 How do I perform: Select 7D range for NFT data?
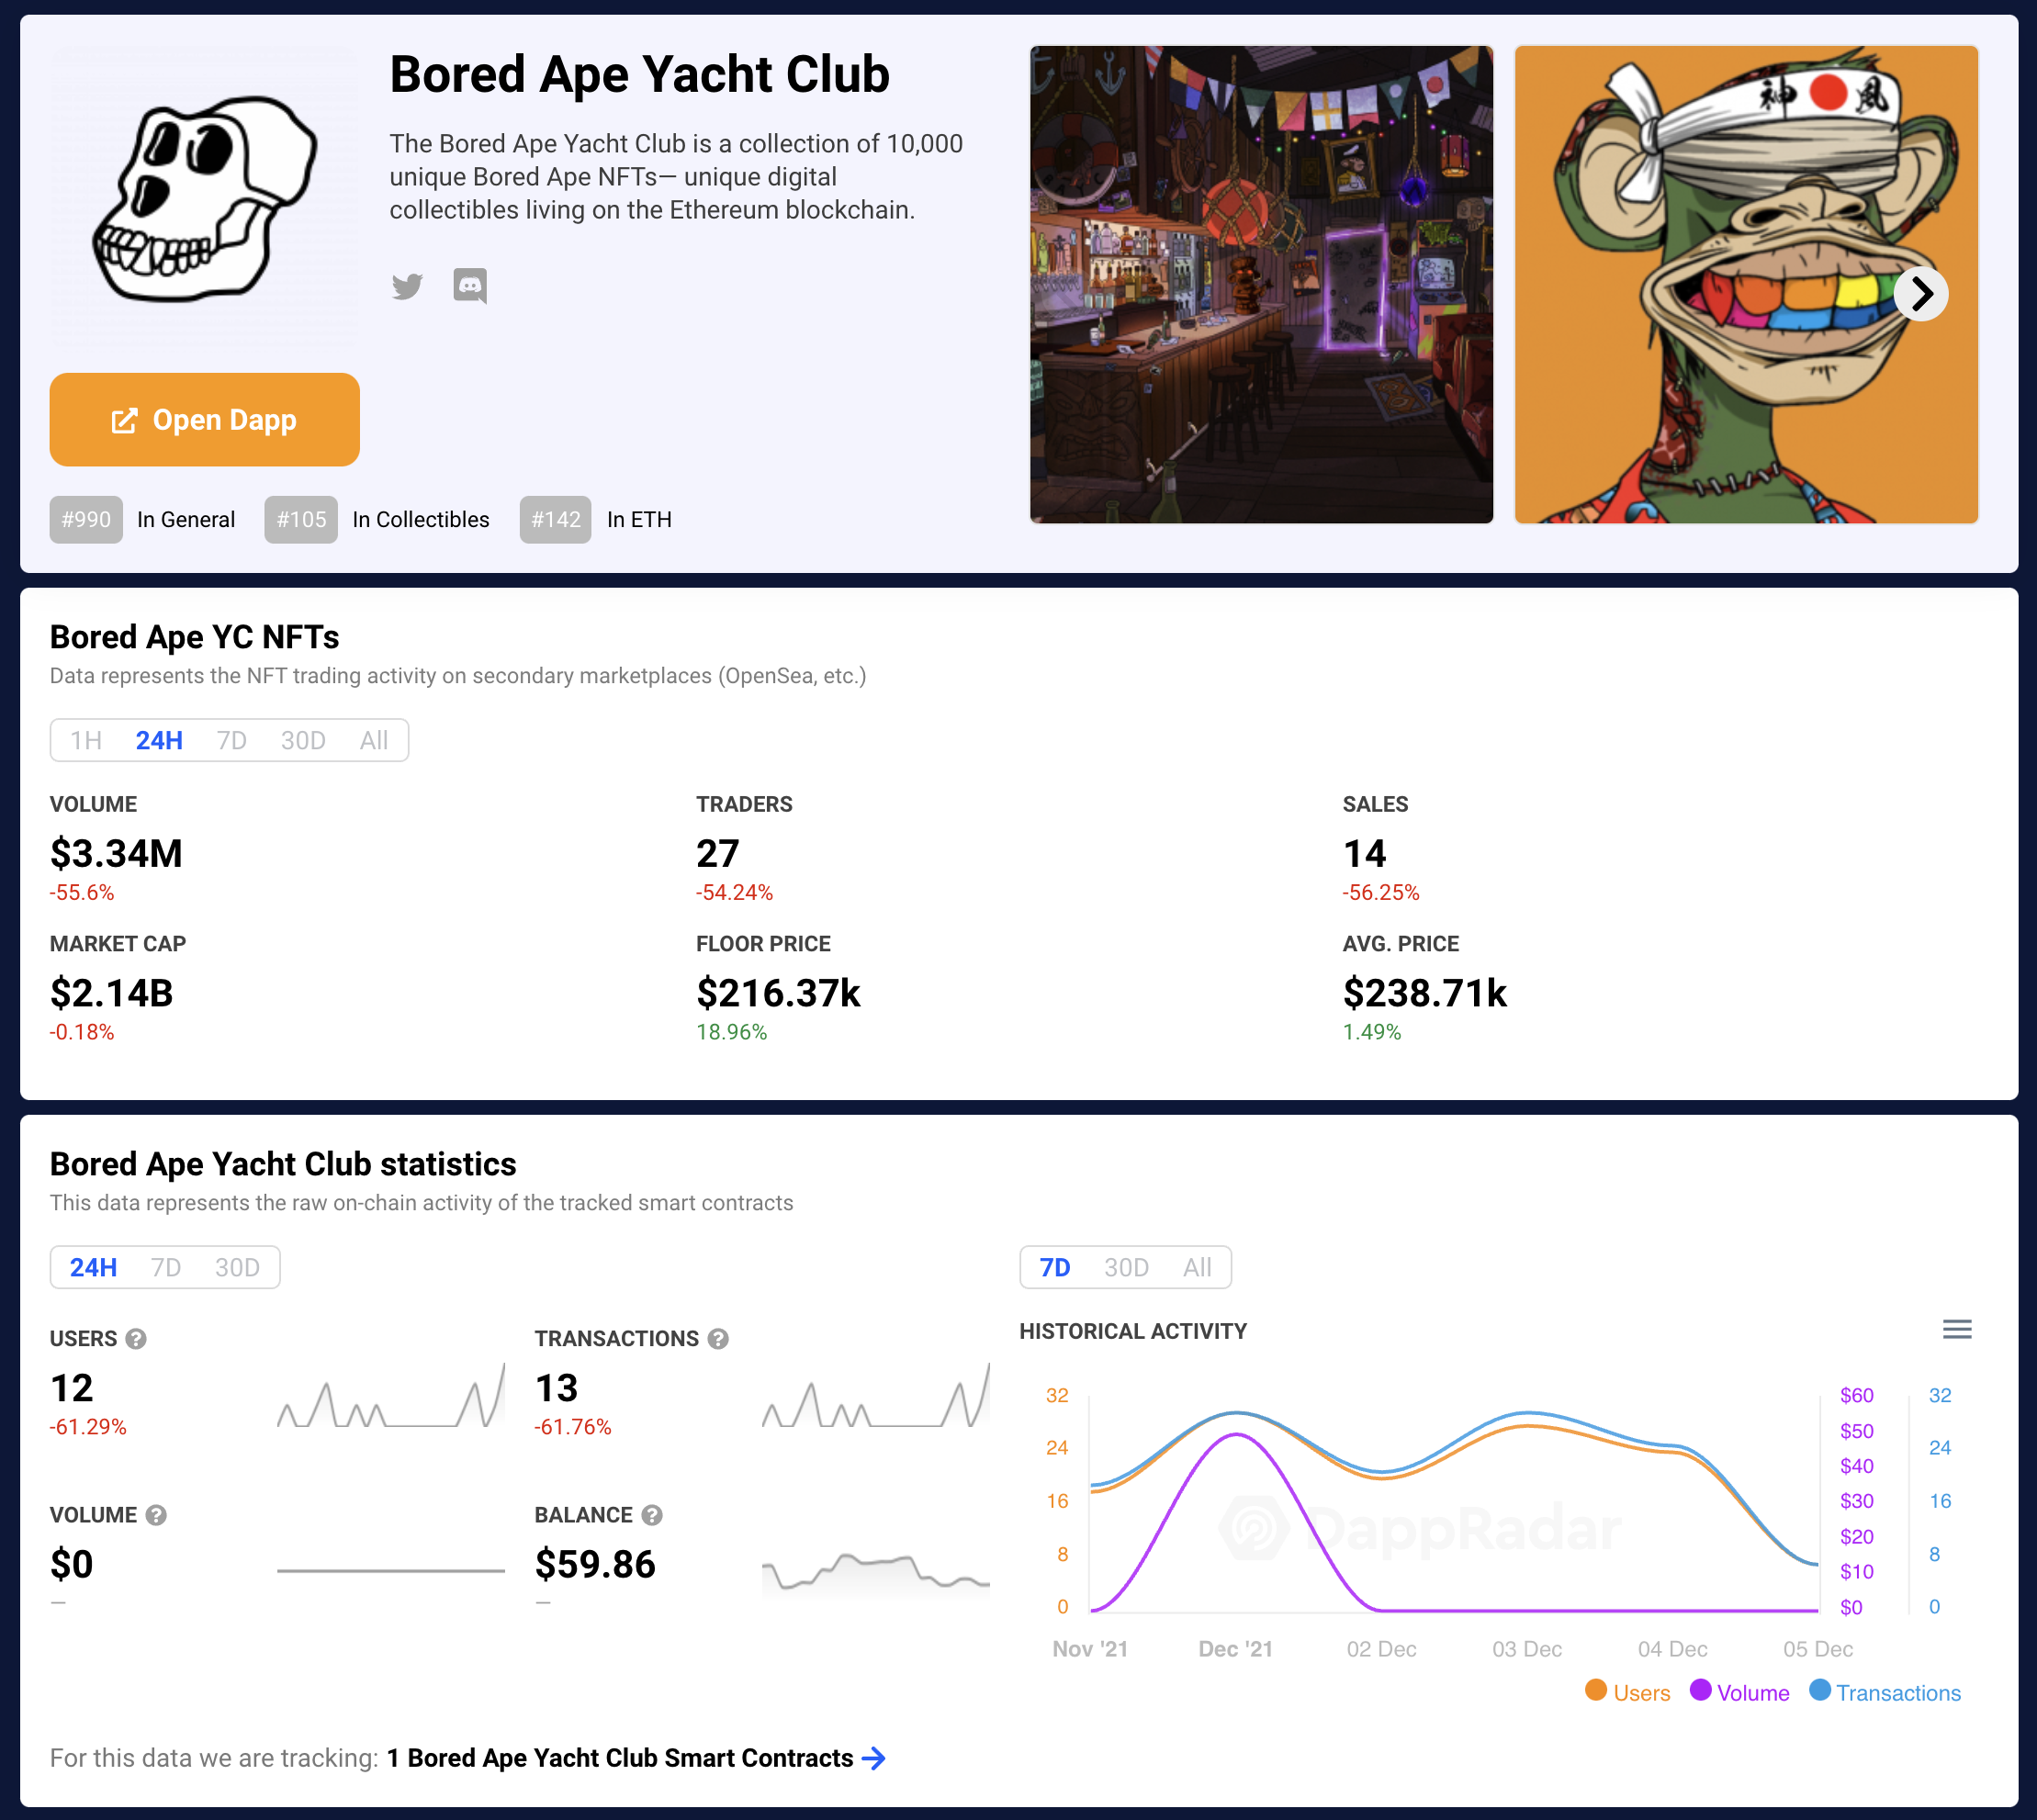pos(231,740)
